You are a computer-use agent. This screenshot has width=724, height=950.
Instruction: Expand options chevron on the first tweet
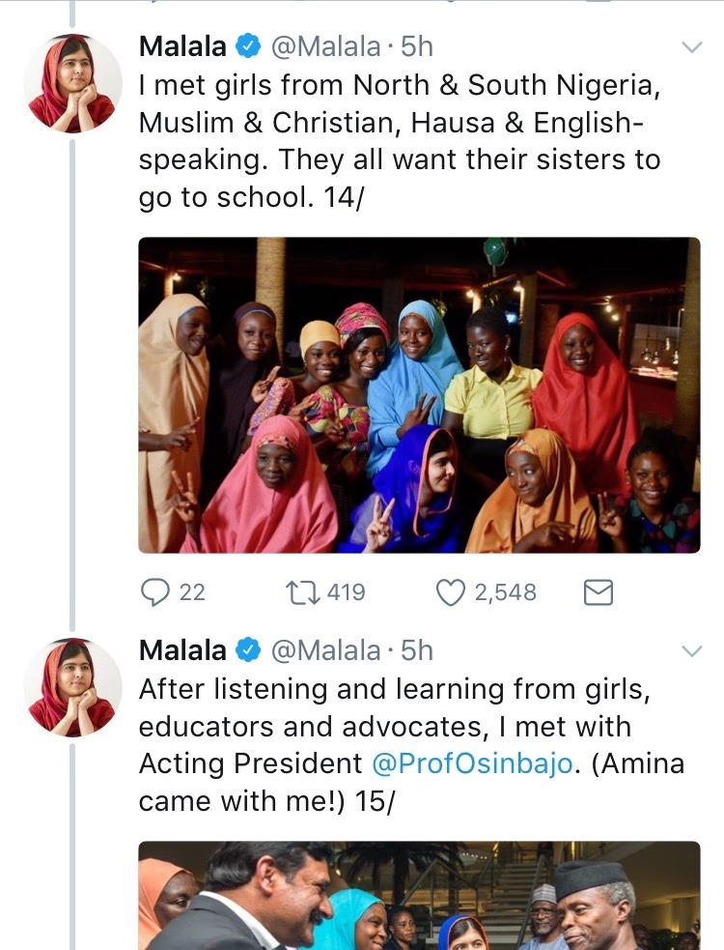(x=692, y=47)
